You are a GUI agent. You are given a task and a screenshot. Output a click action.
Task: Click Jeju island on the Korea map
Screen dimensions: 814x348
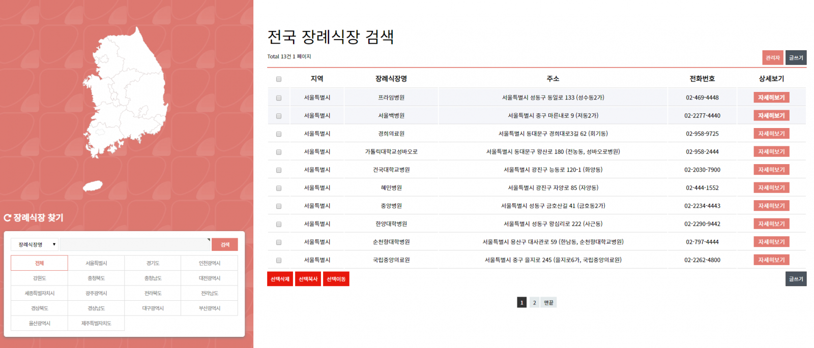tap(93, 186)
